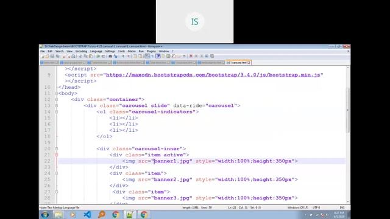Click the Windows (CR LF) status bar entry
Image resolution: width=390 pixels, height=219 pixels.
[x=298, y=207]
